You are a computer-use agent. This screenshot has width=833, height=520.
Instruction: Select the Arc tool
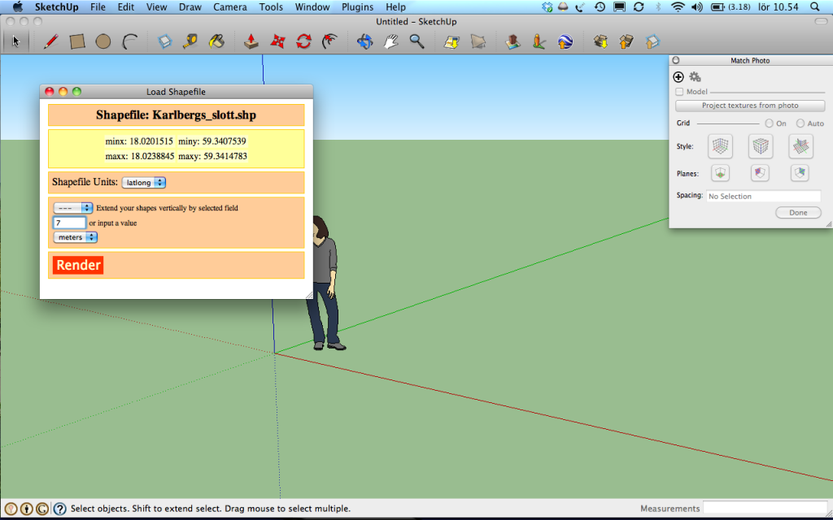click(x=129, y=41)
